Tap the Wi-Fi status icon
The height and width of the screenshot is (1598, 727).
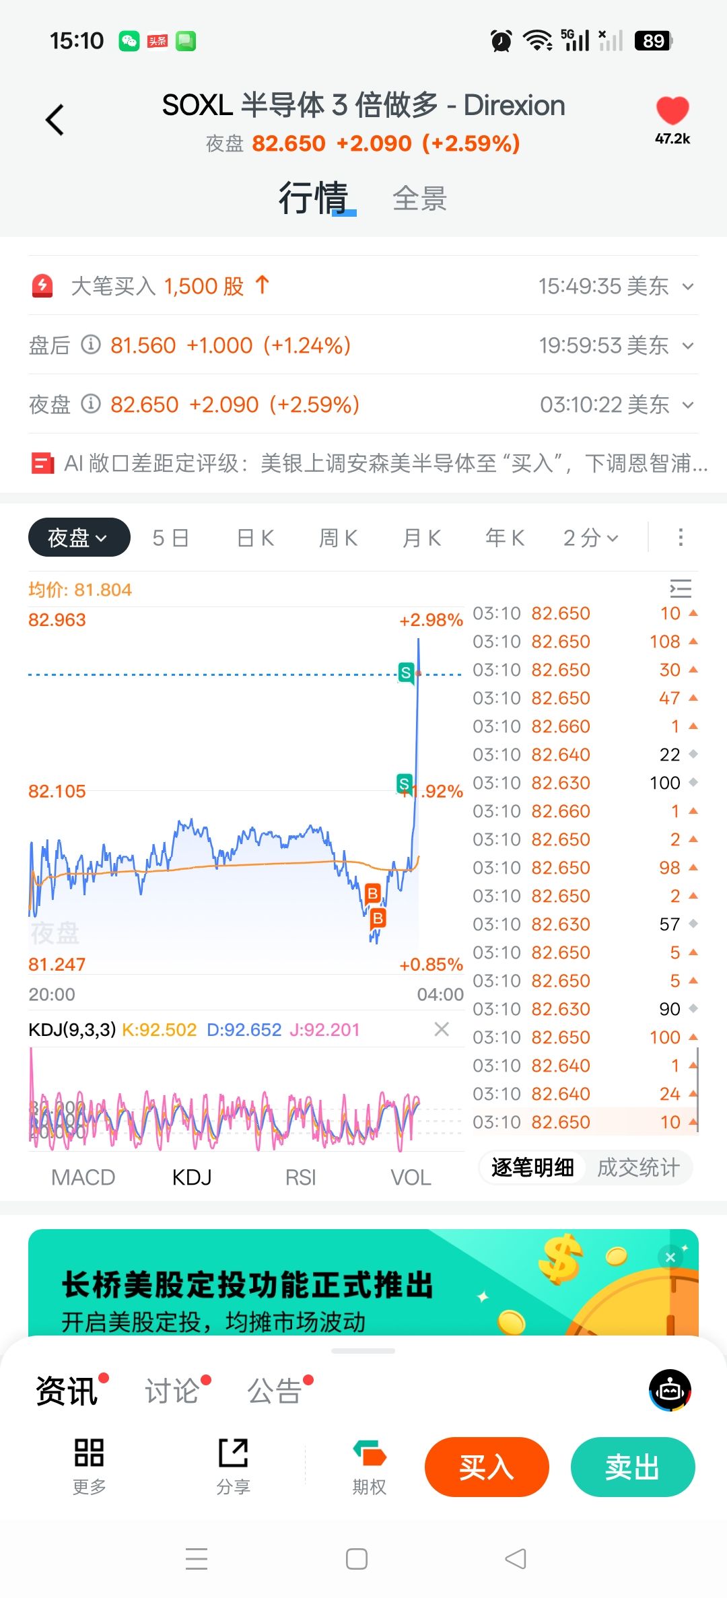pos(538,41)
